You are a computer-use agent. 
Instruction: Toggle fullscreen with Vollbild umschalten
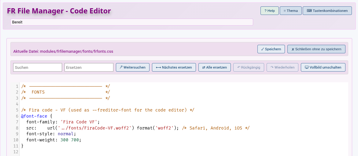(x=323, y=68)
